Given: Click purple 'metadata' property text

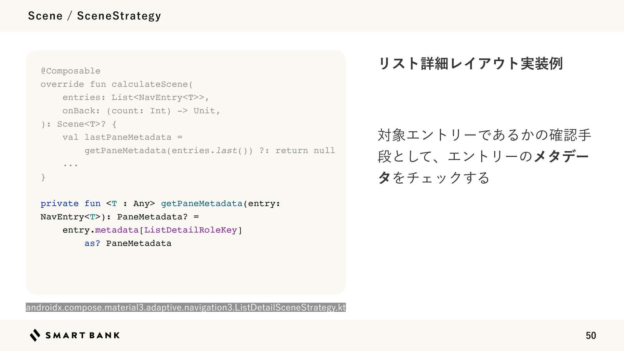Looking at the screenshot, I should tap(117, 230).
